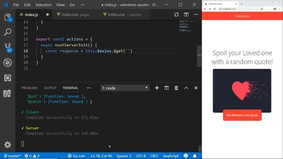Switch to the index.vue pages tab
The width and height of the screenshot is (283, 159).
[75, 15]
